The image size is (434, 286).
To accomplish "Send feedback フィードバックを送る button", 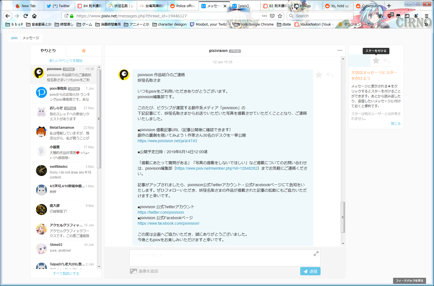I will pyautogui.click(x=409, y=280).
